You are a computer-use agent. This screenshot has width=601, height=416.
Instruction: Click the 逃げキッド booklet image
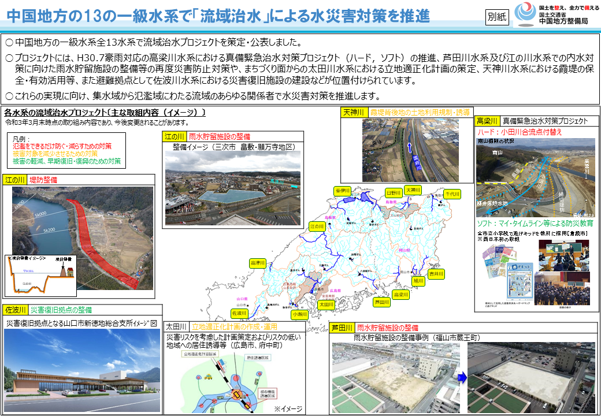pyautogui.click(x=520, y=281)
